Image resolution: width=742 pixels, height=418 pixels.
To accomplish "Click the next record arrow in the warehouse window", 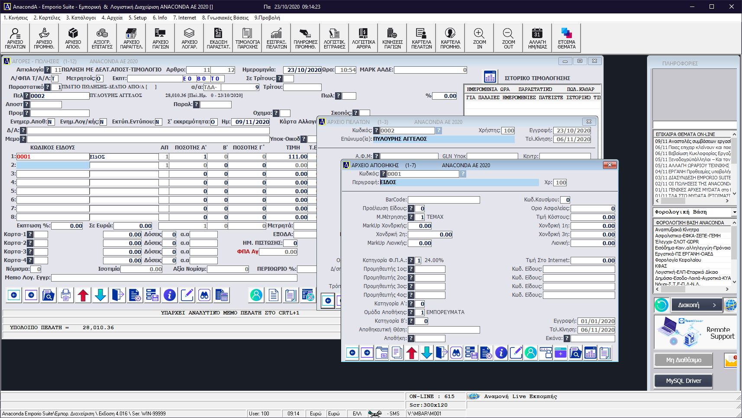I will click(x=367, y=353).
